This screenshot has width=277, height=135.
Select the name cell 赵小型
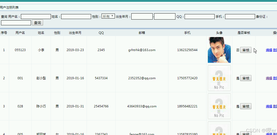[41, 78]
